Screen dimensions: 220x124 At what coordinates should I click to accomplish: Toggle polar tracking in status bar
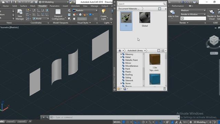[143, 122]
